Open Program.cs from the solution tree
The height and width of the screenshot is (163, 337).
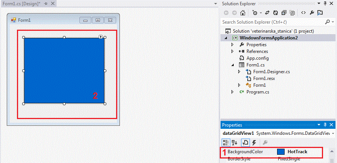coord(258,92)
